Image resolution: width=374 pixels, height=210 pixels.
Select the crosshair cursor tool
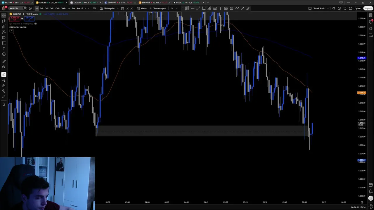[4, 15]
